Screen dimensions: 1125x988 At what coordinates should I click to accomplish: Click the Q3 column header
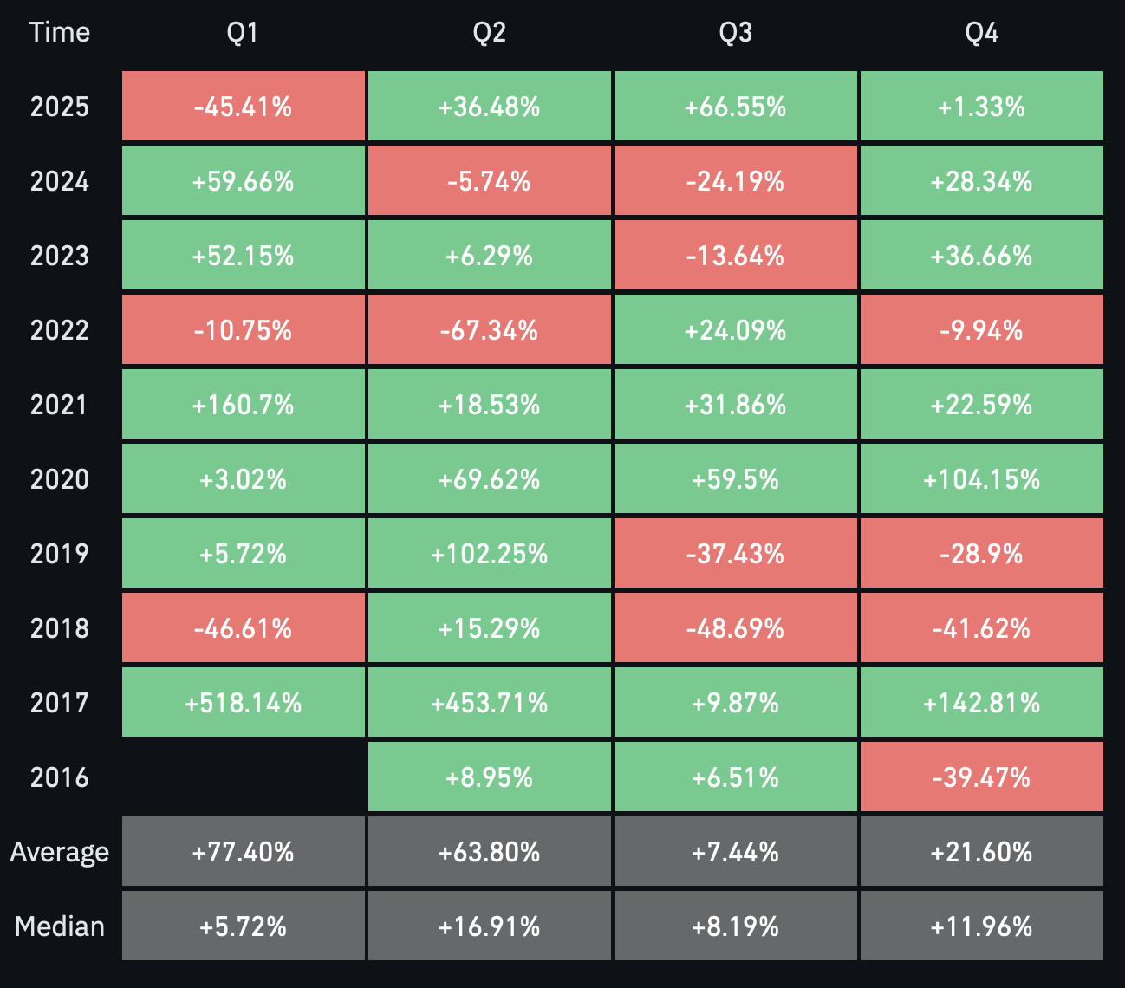click(735, 33)
